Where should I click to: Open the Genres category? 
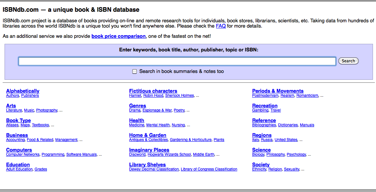click(x=138, y=106)
